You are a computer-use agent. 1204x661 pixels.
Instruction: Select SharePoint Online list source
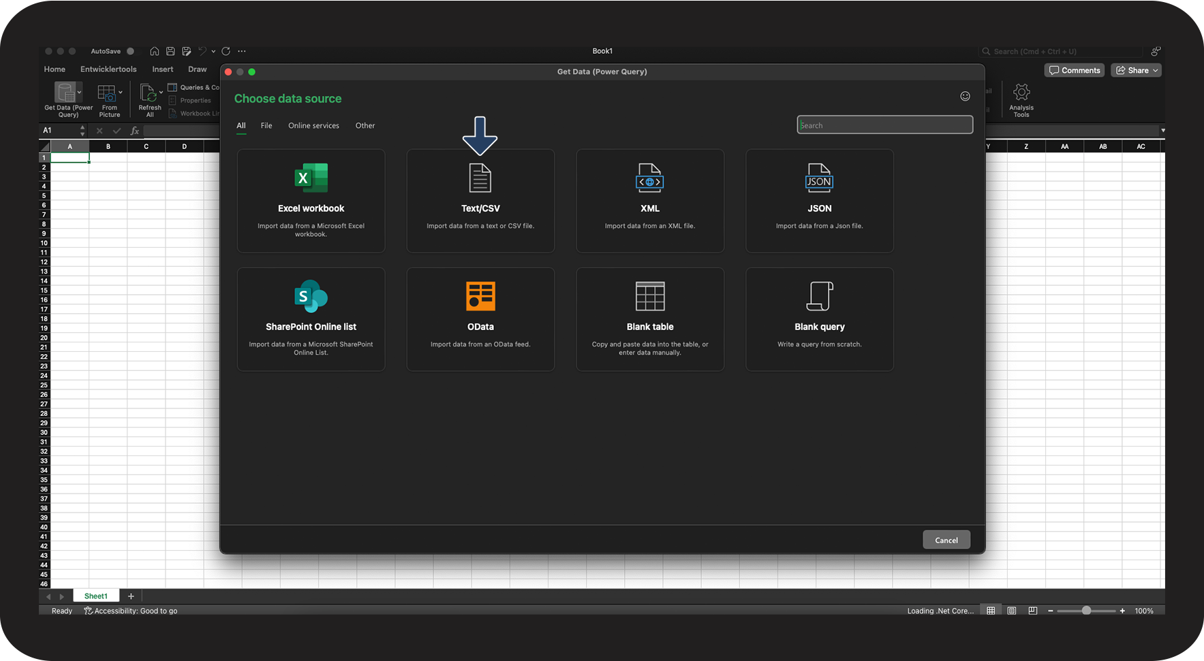311,319
